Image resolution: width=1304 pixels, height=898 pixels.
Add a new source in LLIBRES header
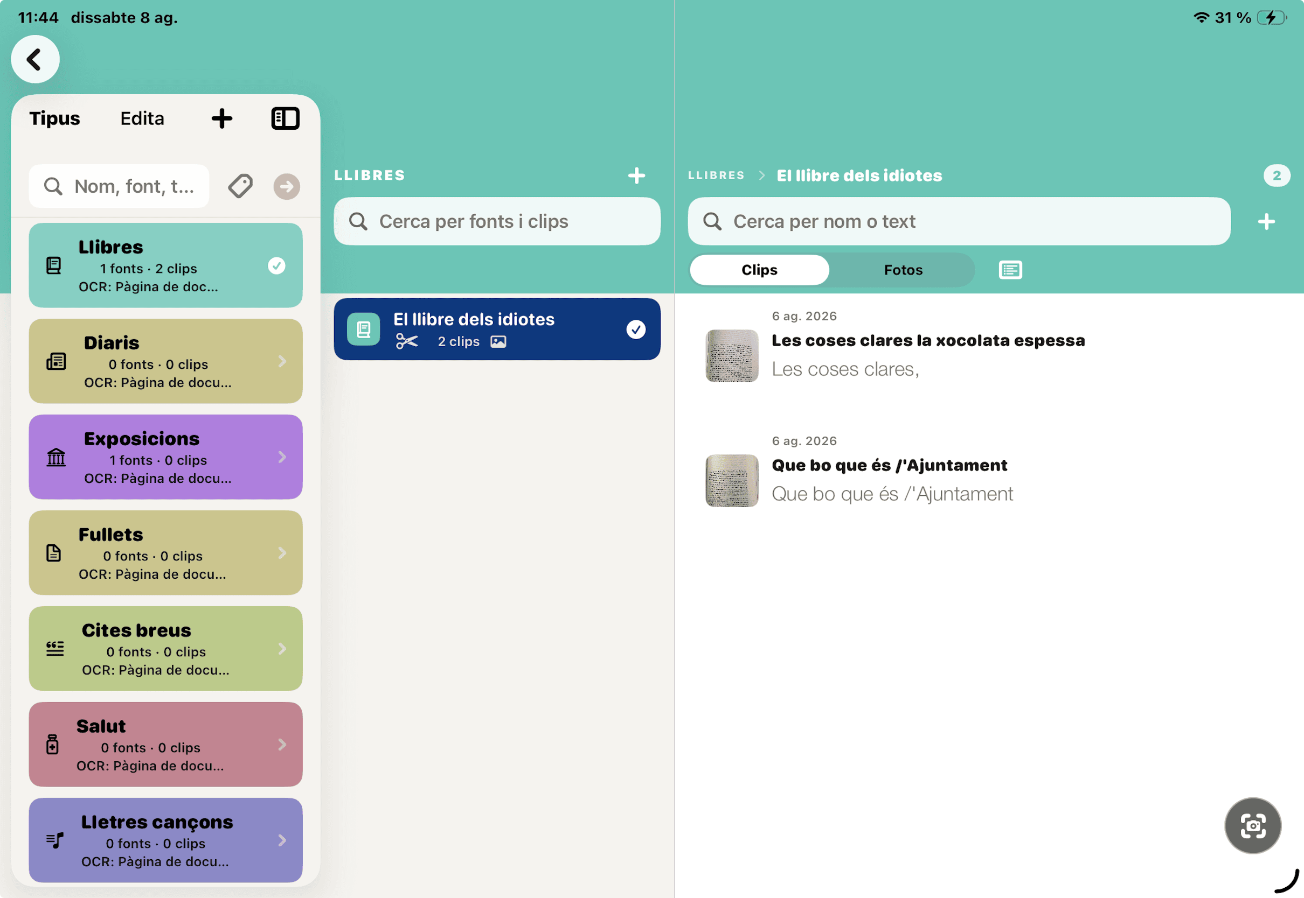point(636,176)
